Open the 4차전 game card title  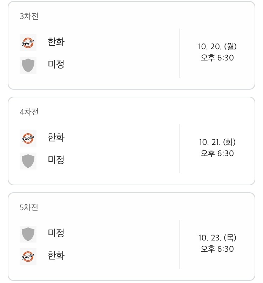click(29, 112)
